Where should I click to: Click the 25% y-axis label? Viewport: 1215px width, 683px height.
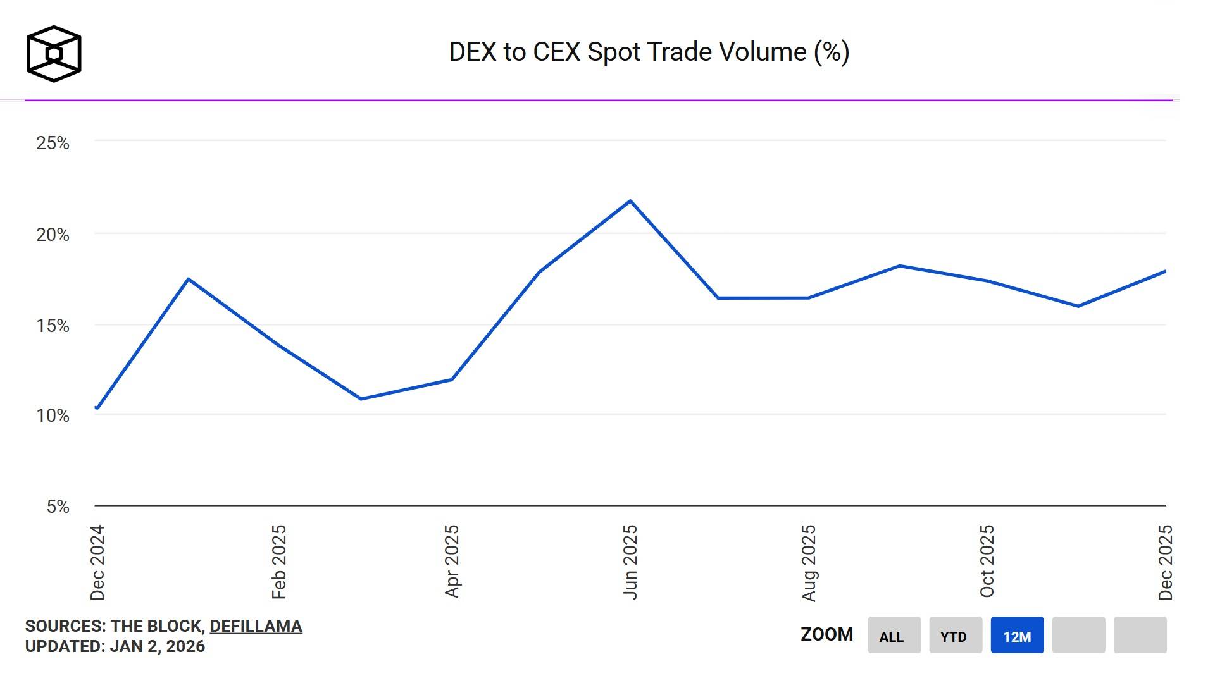(53, 143)
